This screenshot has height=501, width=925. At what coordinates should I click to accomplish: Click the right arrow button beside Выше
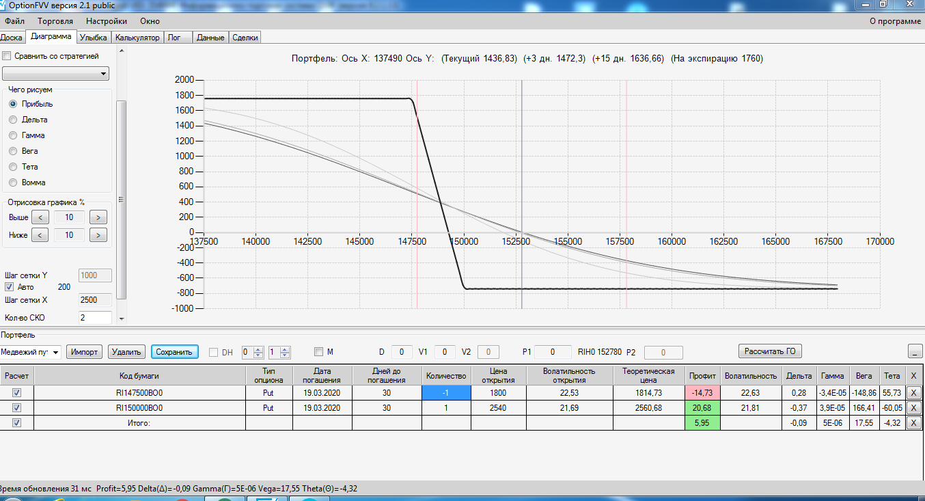[x=98, y=217]
